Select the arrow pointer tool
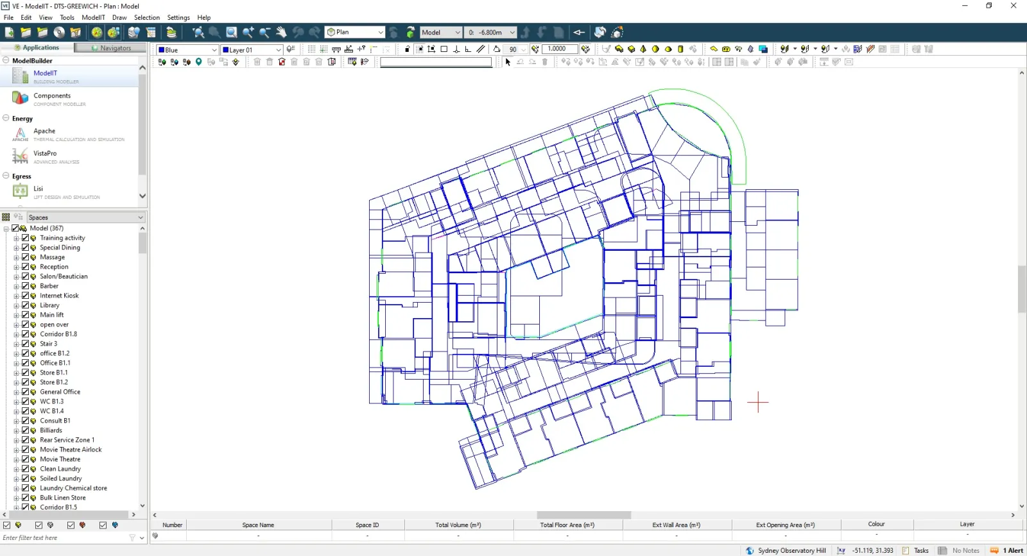The width and height of the screenshot is (1027, 556). pos(508,62)
